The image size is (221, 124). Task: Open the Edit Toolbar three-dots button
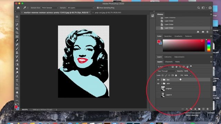pyautogui.click(x=17, y=100)
